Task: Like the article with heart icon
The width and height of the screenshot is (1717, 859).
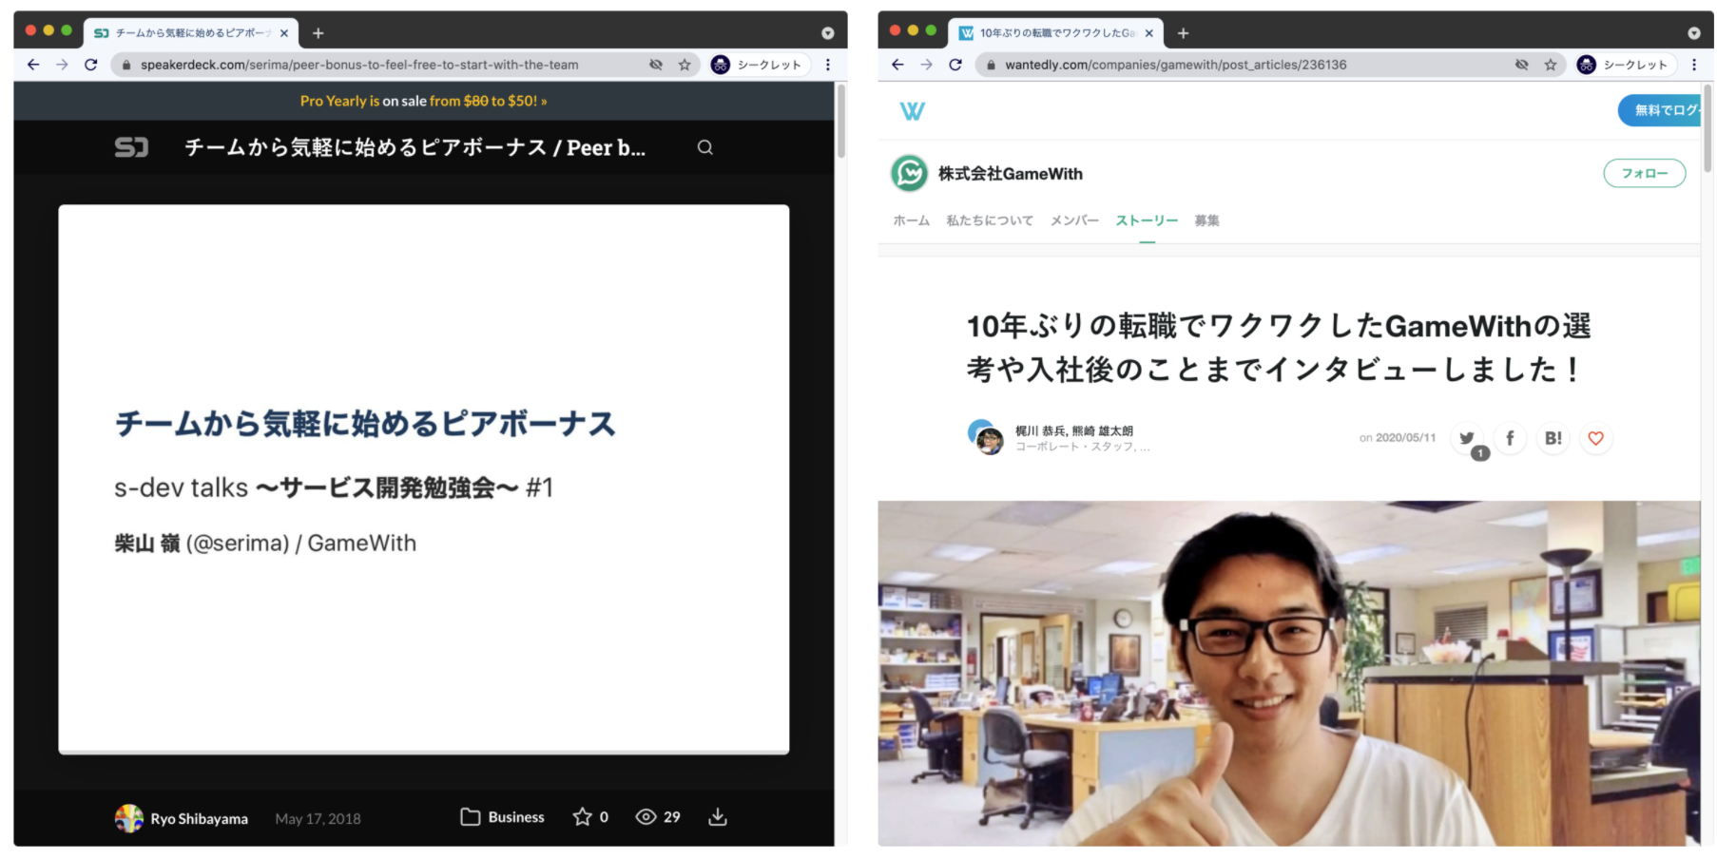Action: tap(1595, 438)
